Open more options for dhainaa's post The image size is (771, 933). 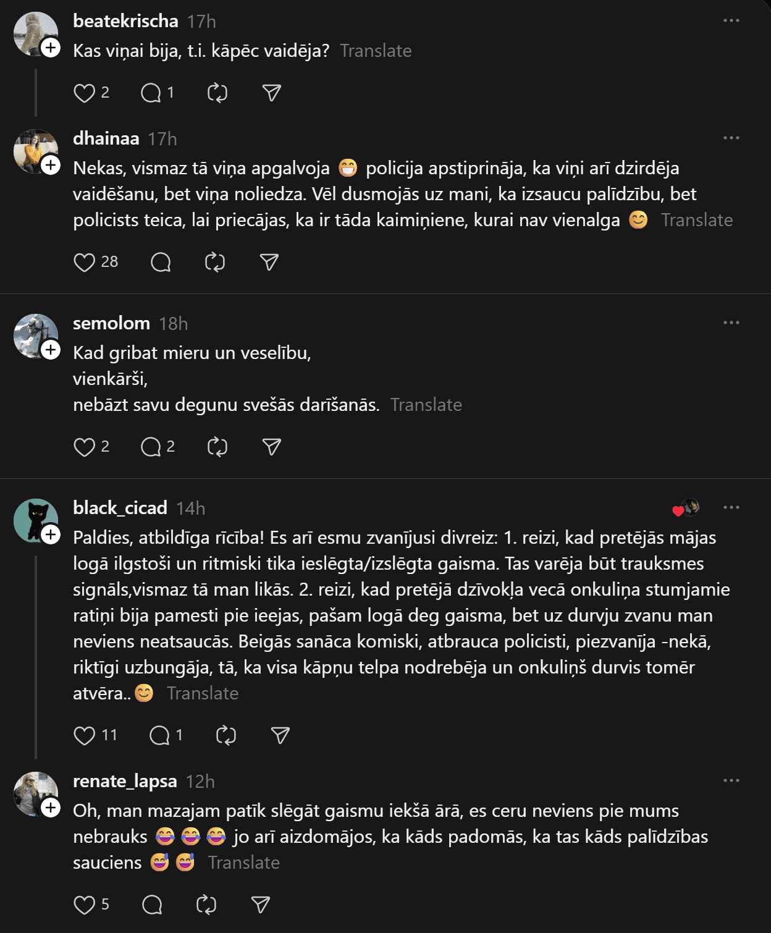pyautogui.click(x=731, y=138)
